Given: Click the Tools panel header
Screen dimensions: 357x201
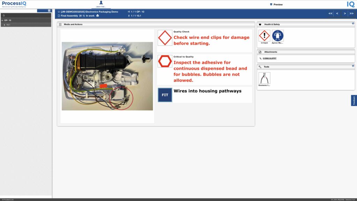Looking at the screenshot, I should tap(306, 67).
